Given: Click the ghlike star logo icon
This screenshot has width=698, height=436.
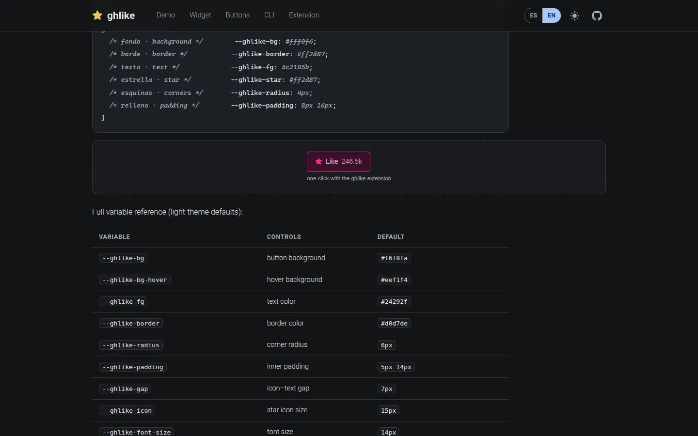Looking at the screenshot, I should 97,16.
